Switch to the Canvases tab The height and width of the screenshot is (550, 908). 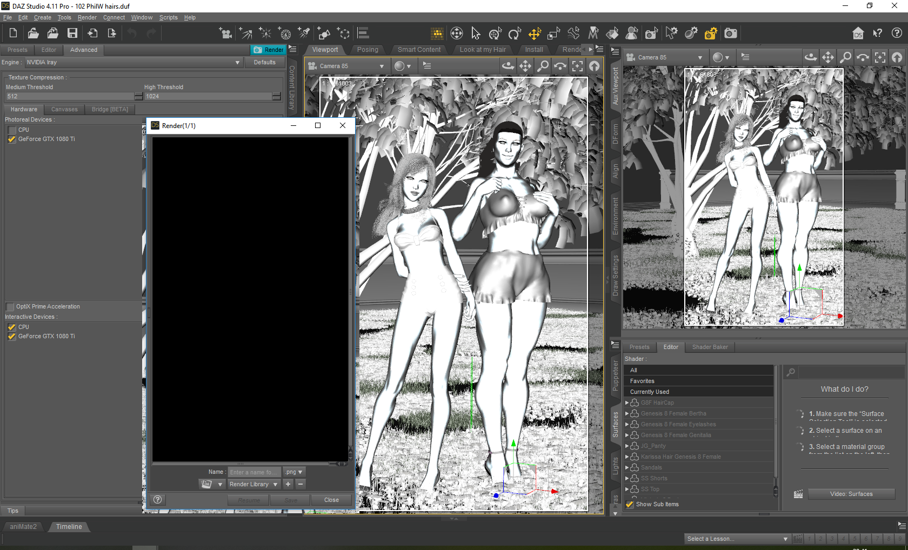[64, 109]
